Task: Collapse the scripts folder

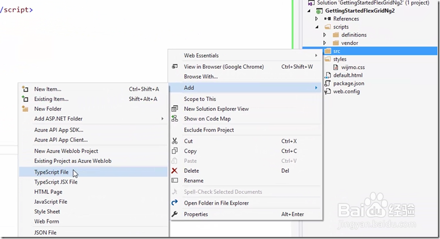Action: point(317,27)
